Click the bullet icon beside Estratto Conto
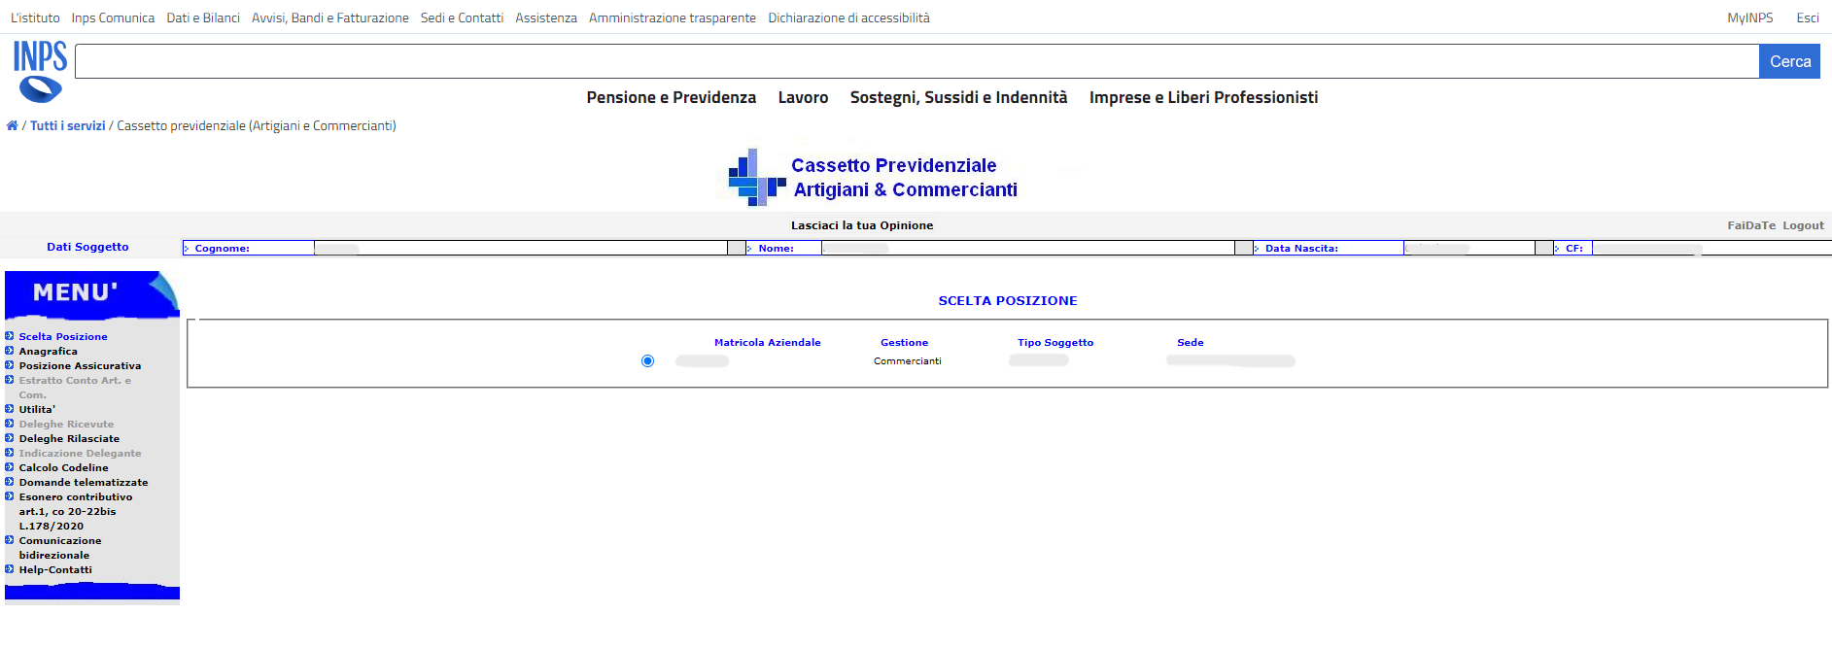The image size is (1832, 648). (10, 380)
